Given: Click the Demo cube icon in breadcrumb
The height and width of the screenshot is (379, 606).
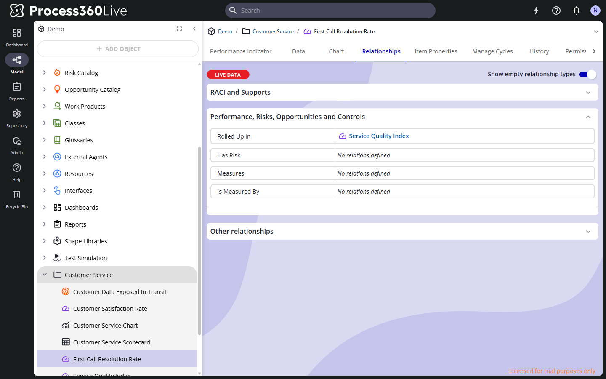Looking at the screenshot, I should click(x=211, y=32).
